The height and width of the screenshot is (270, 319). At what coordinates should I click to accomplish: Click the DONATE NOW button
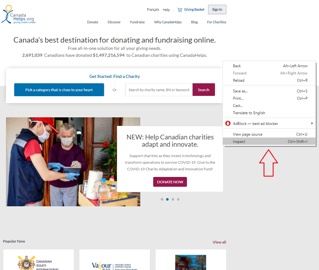coord(170,182)
